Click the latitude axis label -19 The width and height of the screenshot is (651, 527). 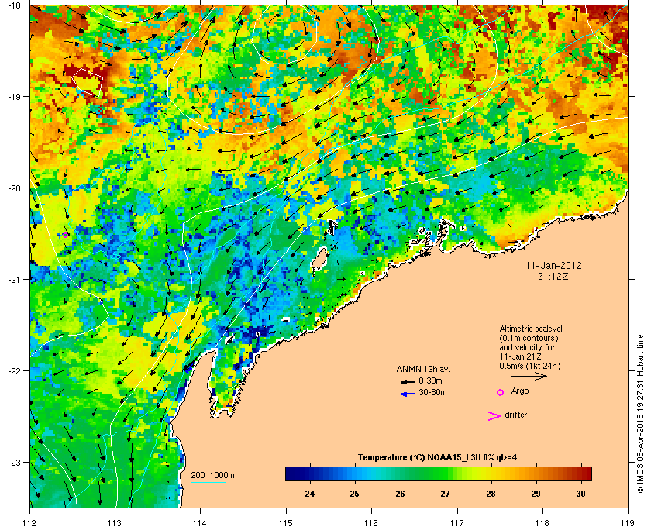(x=15, y=96)
